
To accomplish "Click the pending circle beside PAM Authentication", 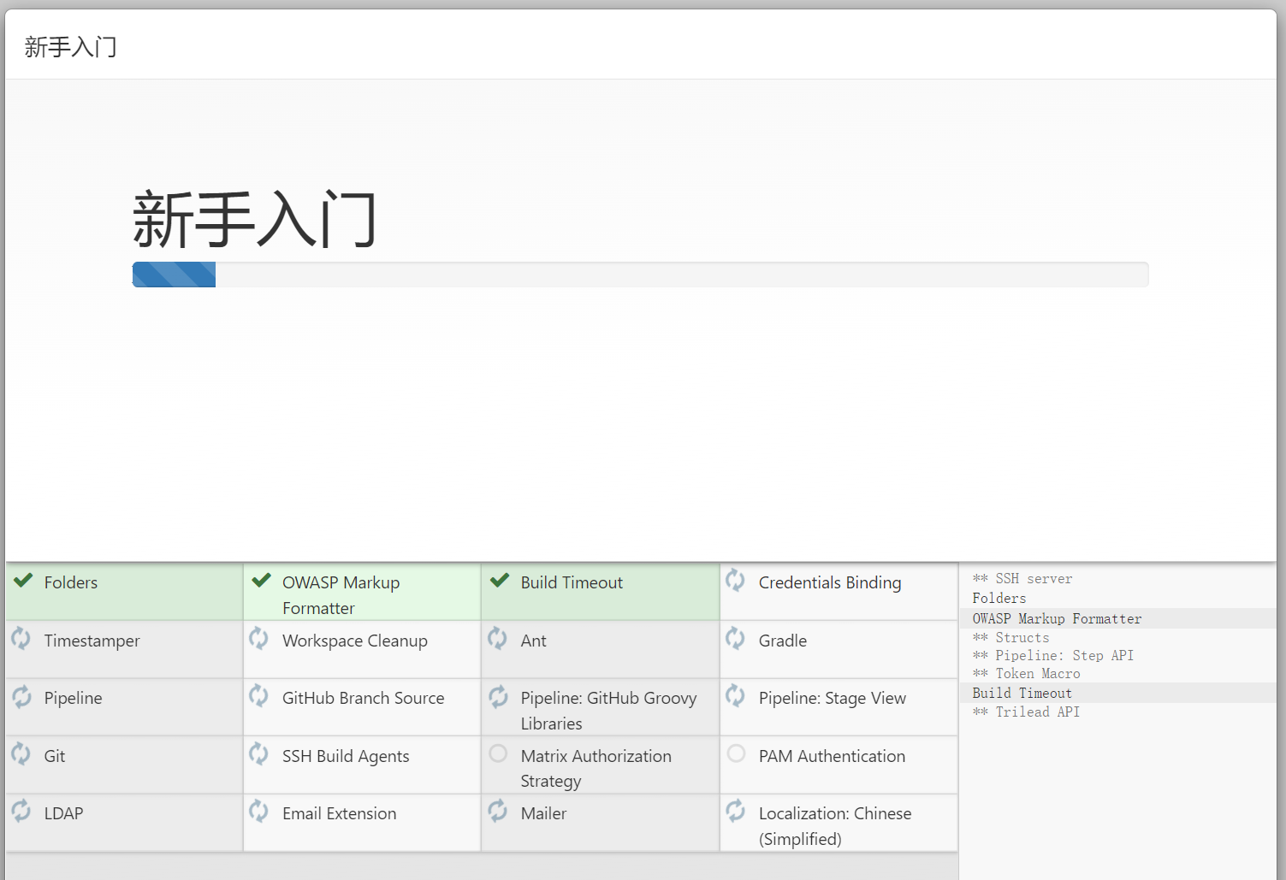I will tap(736, 753).
